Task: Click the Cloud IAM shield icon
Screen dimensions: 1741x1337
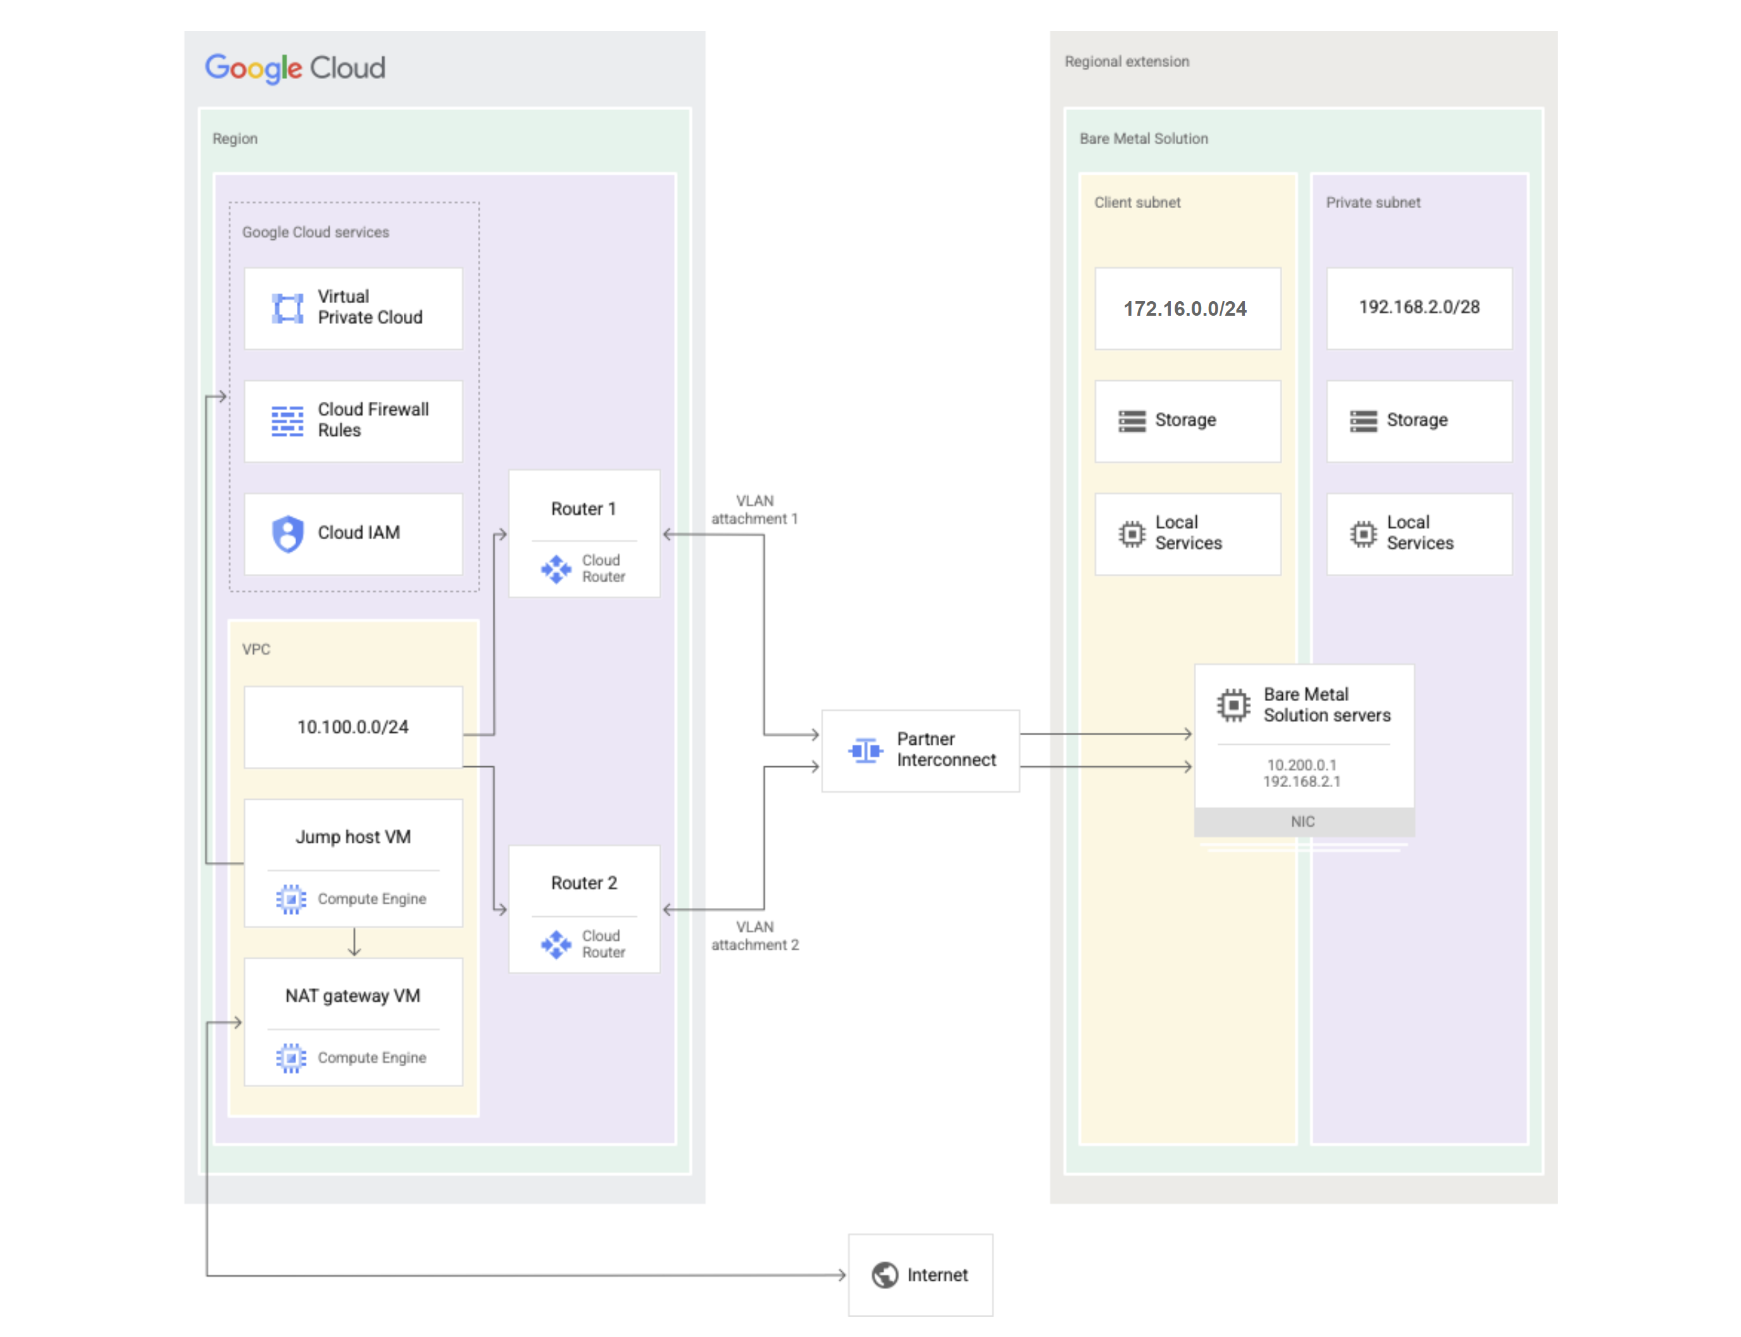Action: tap(287, 533)
